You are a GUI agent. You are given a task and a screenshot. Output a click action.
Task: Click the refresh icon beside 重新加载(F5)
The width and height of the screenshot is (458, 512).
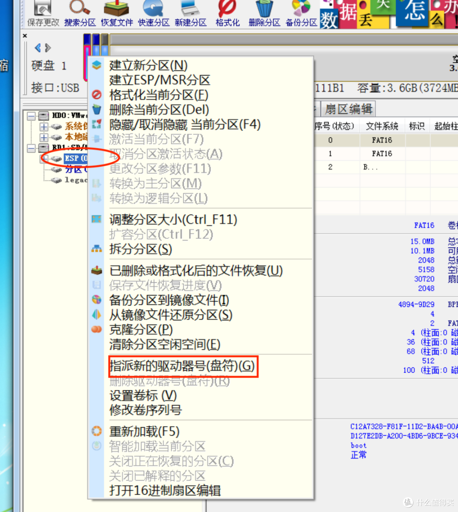[97, 431]
